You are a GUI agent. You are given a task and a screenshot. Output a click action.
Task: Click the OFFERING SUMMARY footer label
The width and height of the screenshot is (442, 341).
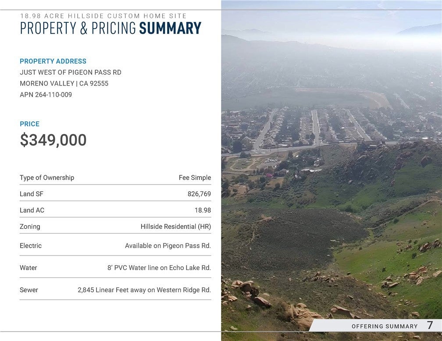(x=385, y=326)
